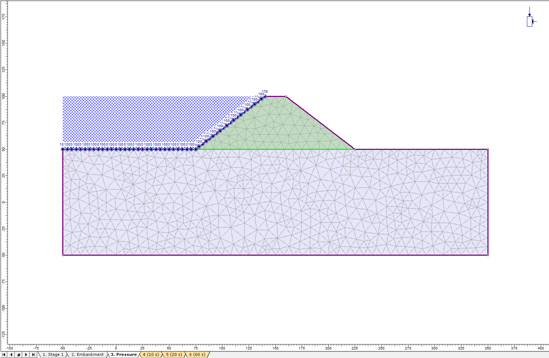Open the stage number (#) selector
The height and width of the screenshot is (358, 549).
coord(19,354)
